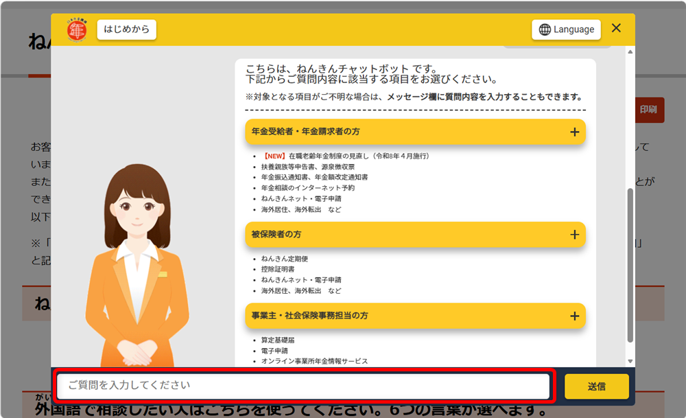
Task: Close the chatbot window with the X
Action: click(616, 28)
